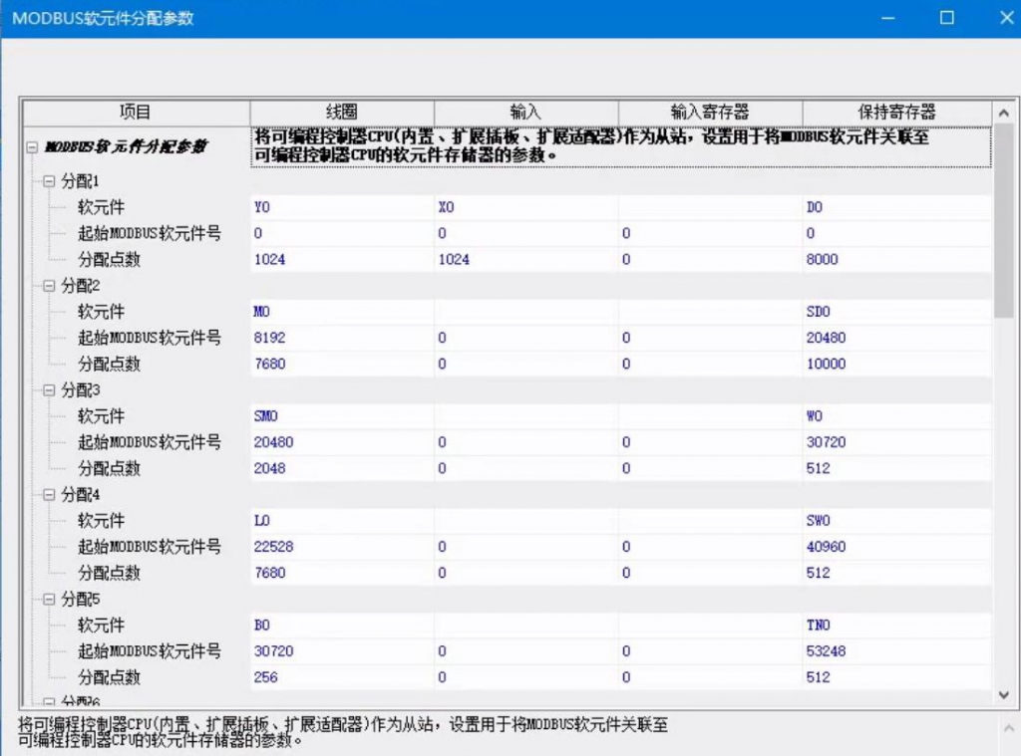Select the input points cell 1024 in 分配1

[x=526, y=260]
